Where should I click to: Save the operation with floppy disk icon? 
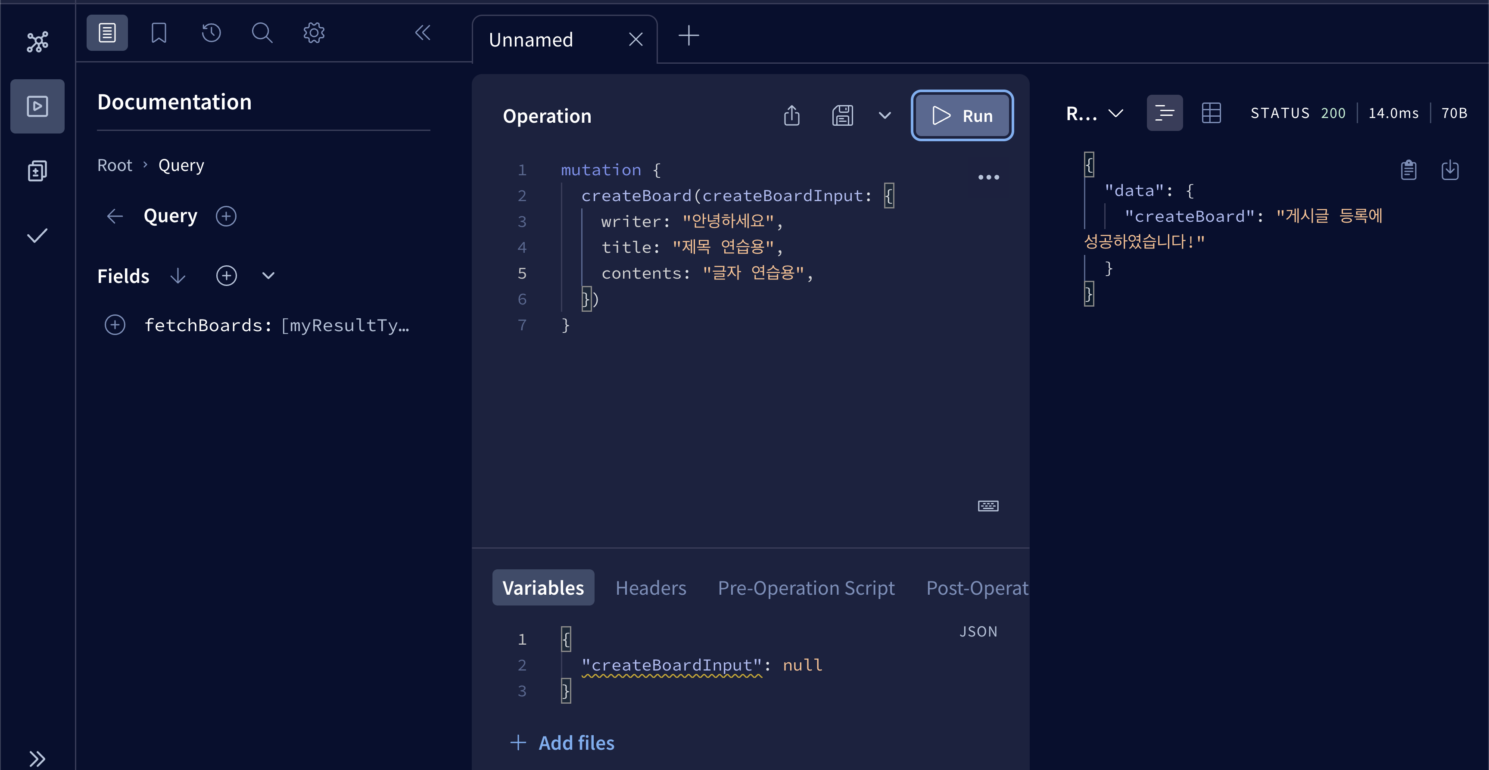tap(842, 115)
